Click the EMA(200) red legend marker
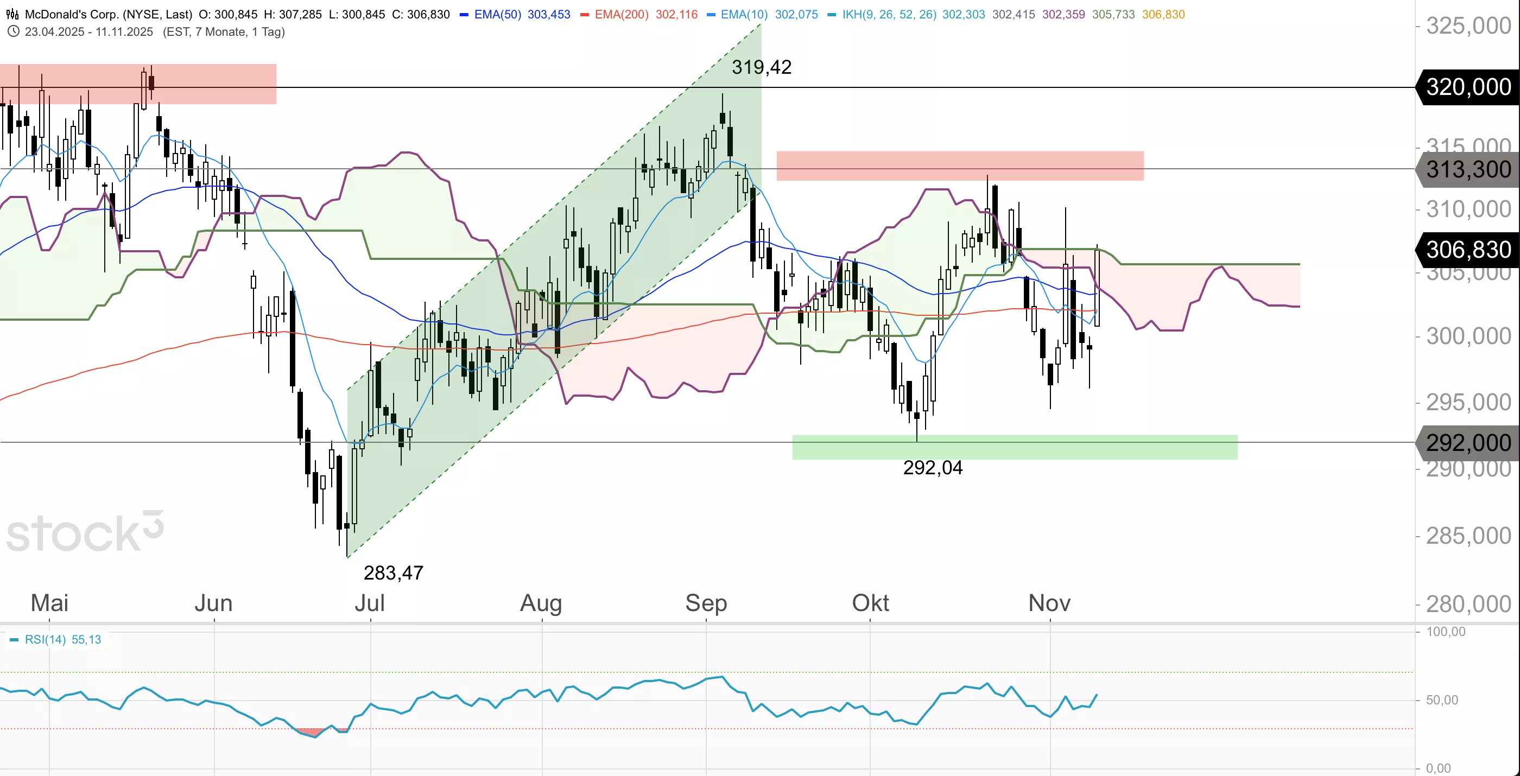 tap(585, 15)
